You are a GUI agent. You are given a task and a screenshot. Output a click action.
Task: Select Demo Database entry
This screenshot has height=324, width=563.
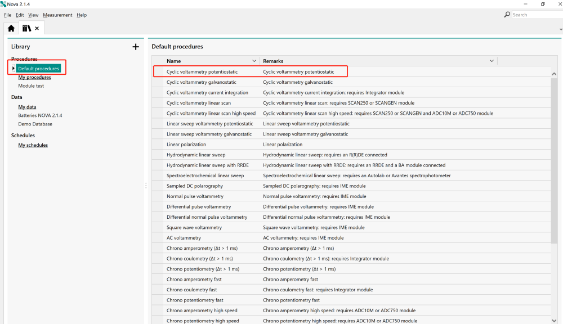click(35, 124)
